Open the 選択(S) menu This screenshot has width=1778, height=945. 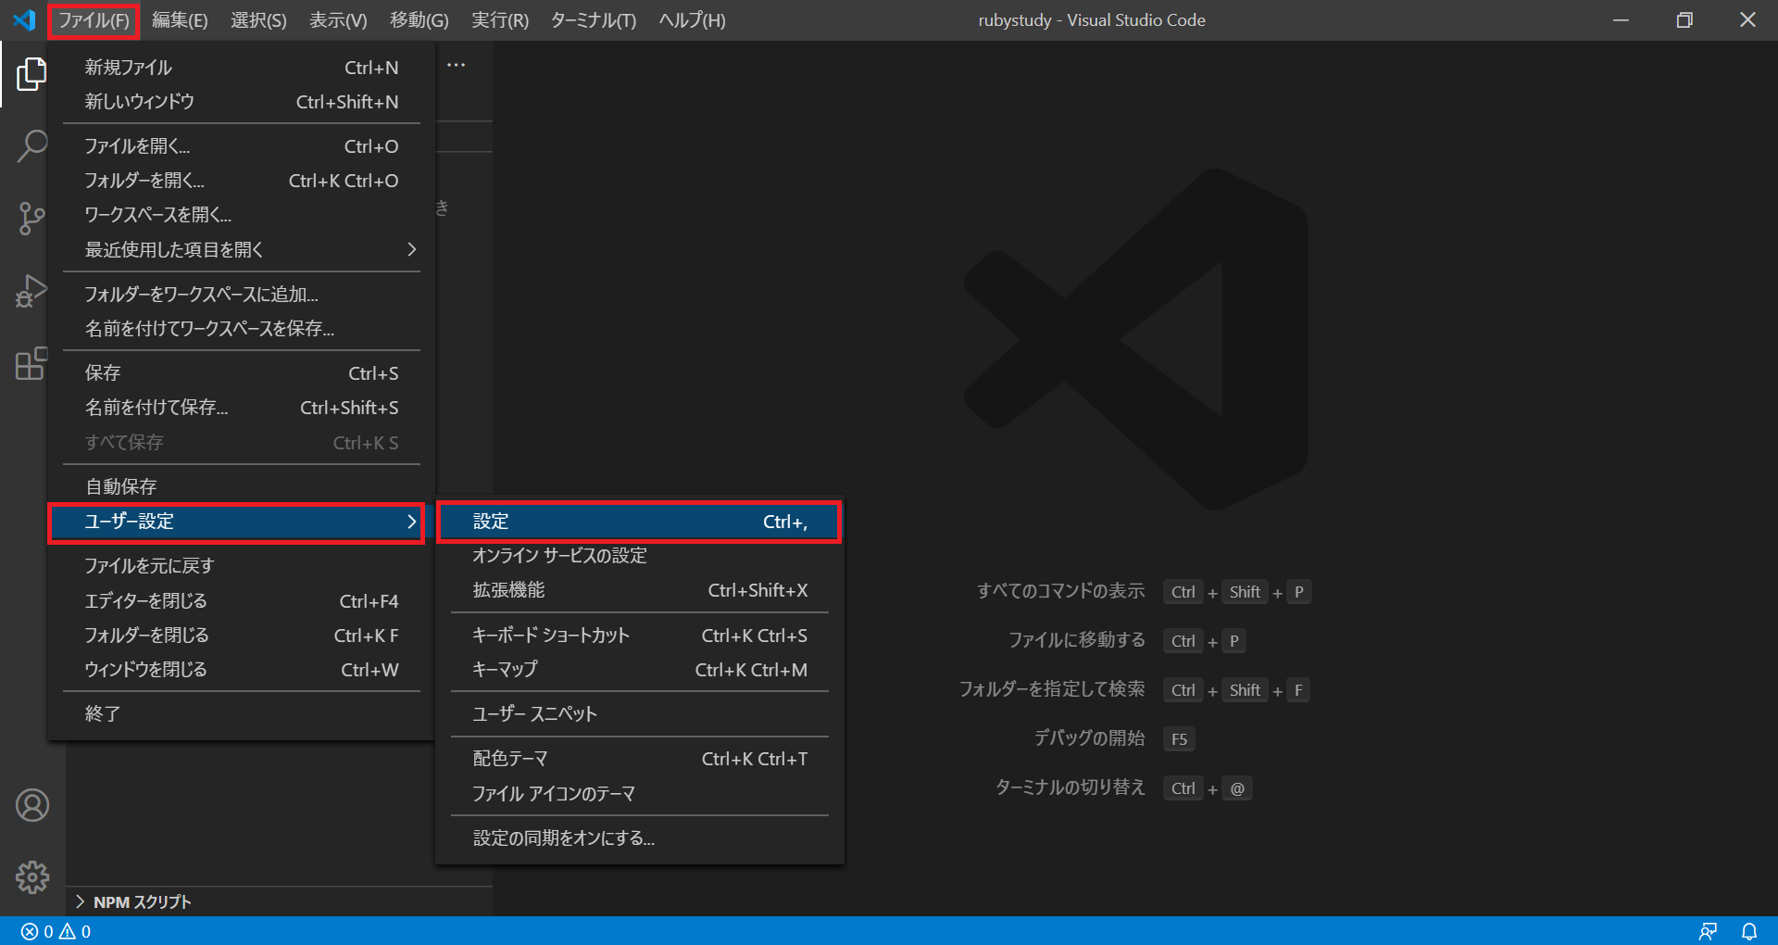tap(258, 20)
